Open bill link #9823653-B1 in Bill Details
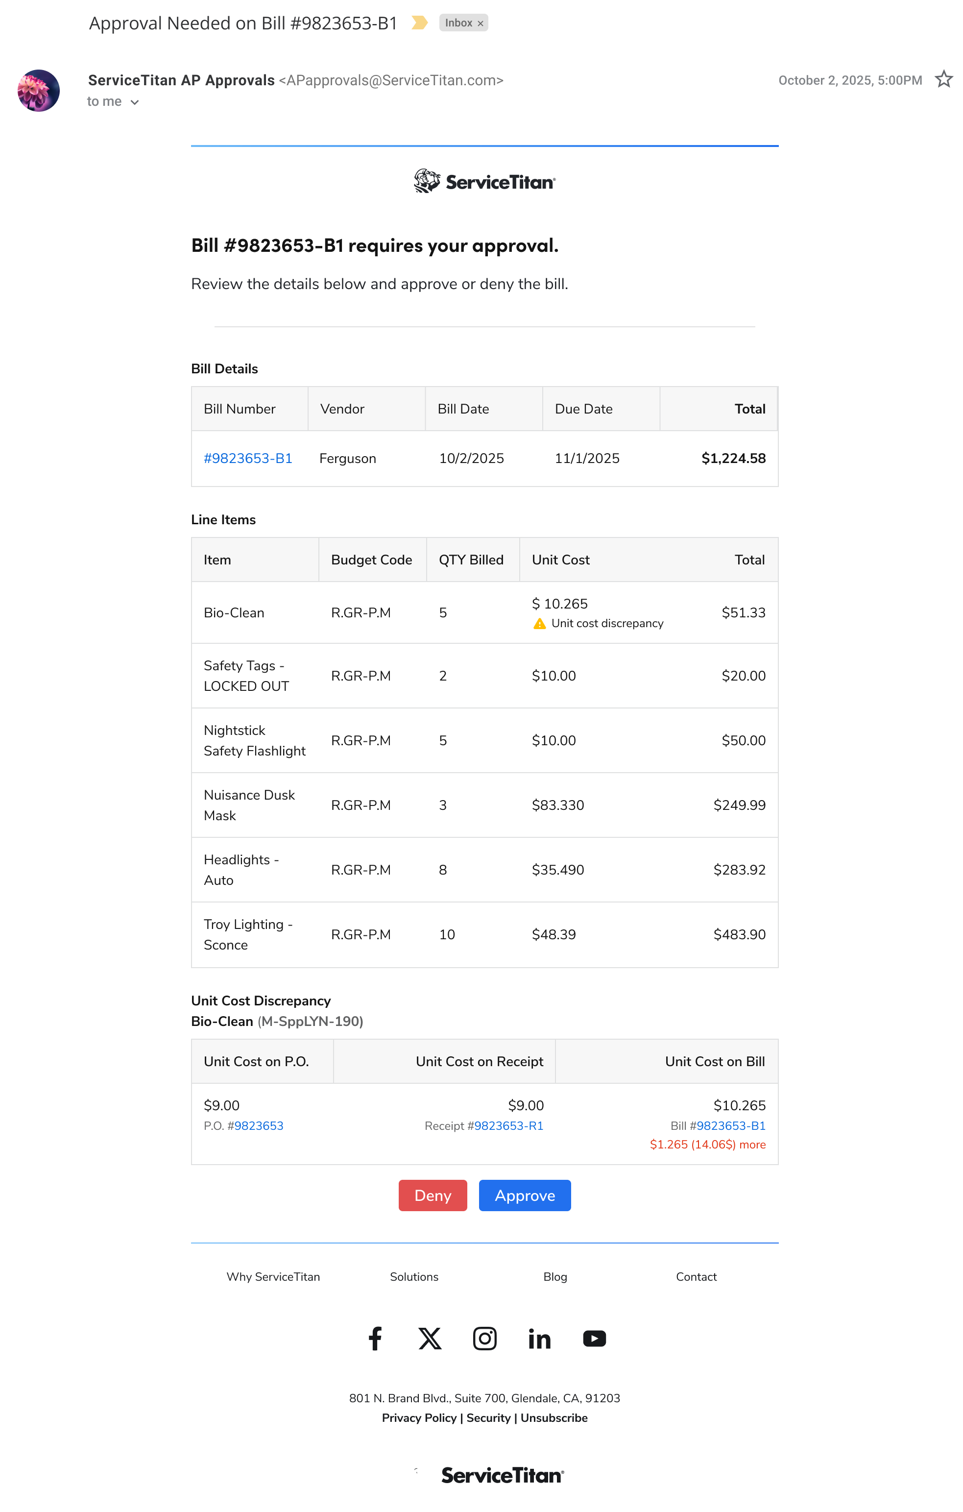The width and height of the screenshot is (963, 1512). click(248, 459)
